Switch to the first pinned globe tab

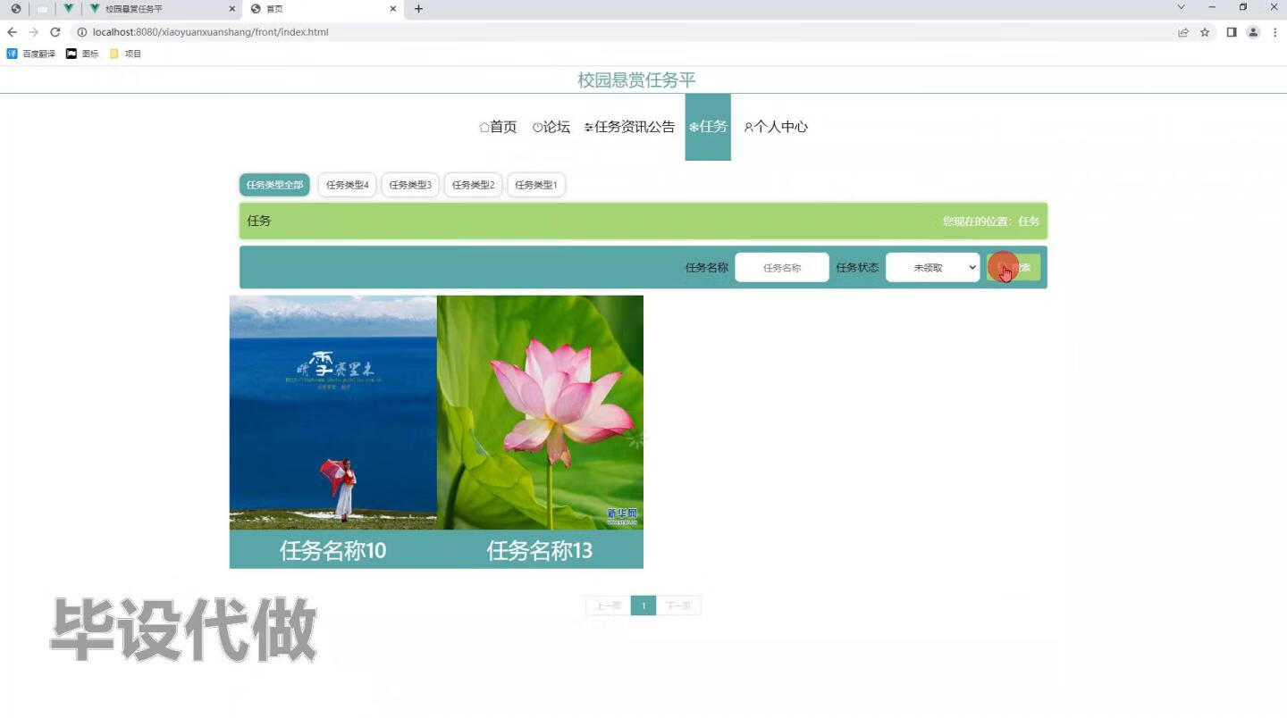tap(15, 9)
